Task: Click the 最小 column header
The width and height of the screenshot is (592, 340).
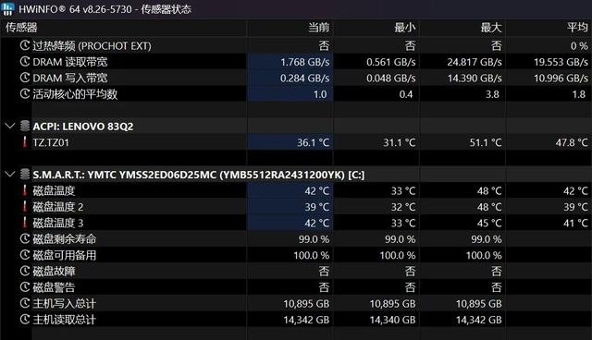Action: pyautogui.click(x=405, y=28)
